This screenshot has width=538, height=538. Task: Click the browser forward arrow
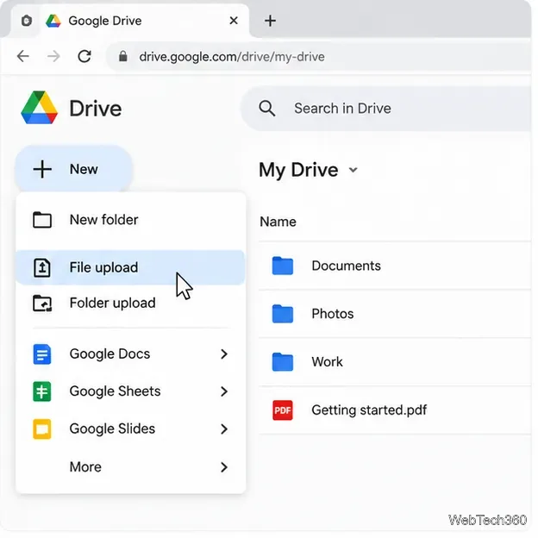coord(53,56)
